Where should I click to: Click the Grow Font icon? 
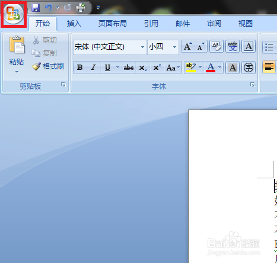tap(188, 47)
